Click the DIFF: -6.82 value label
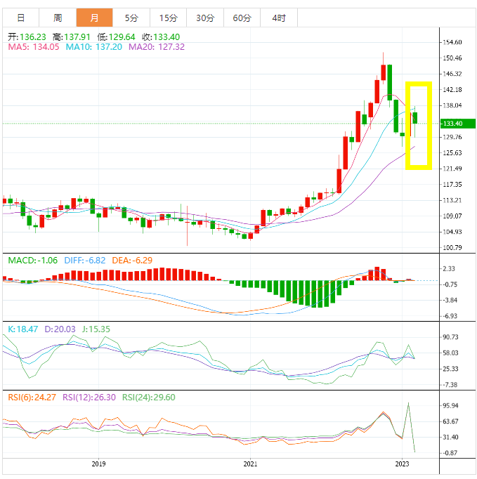 [85, 261]
